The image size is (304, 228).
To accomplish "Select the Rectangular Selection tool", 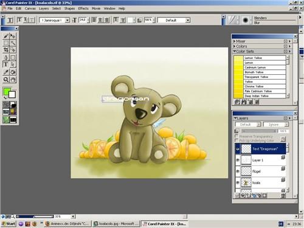I will [6, 43].
